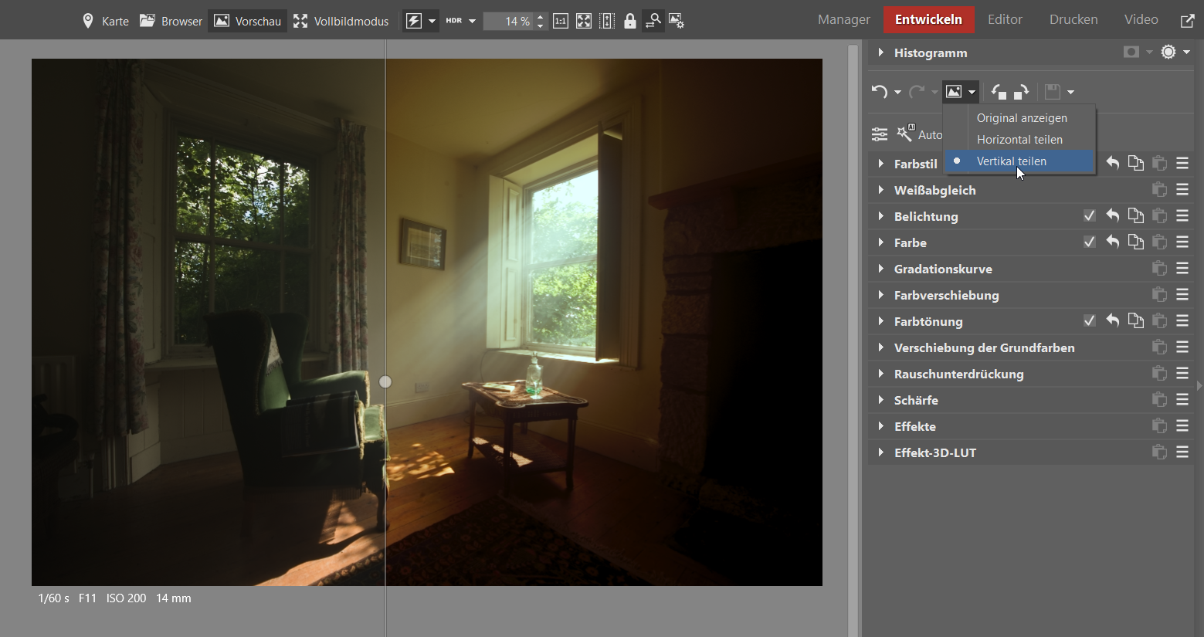Disable the Farbtönung checkbox
This screenshot has width=1204, height=637.
1090,321
